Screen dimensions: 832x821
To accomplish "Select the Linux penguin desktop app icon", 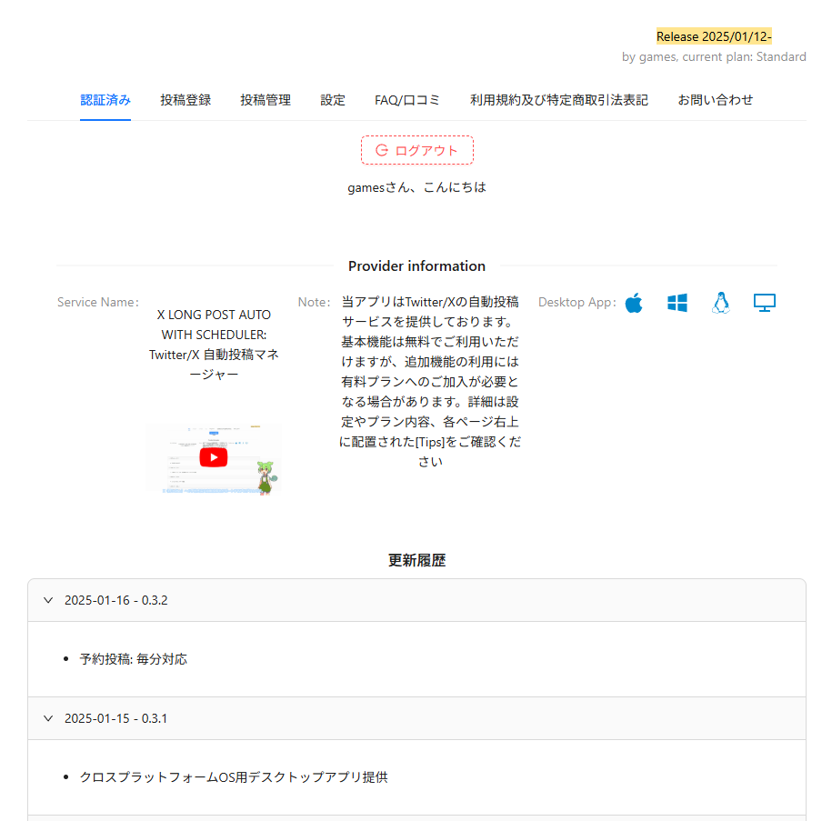I will [720, 303].
